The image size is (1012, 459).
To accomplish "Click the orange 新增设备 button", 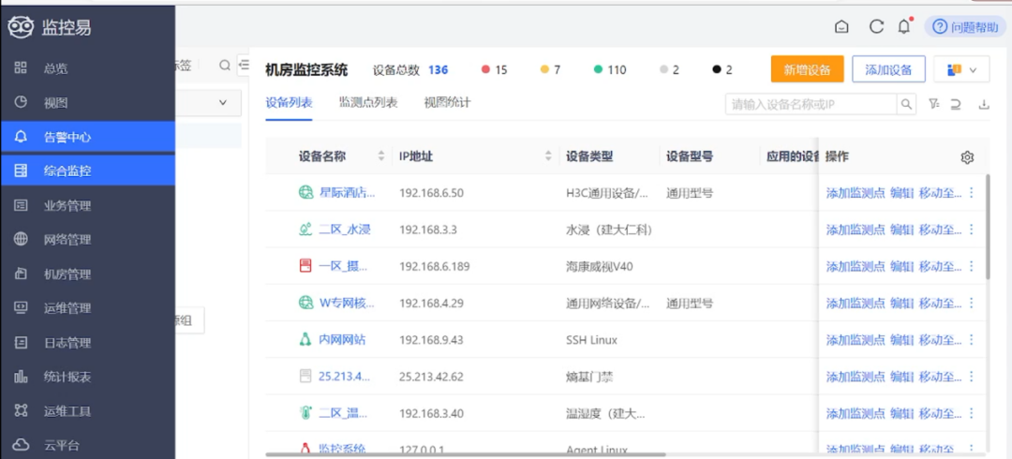I will click(x=807, y=69).
